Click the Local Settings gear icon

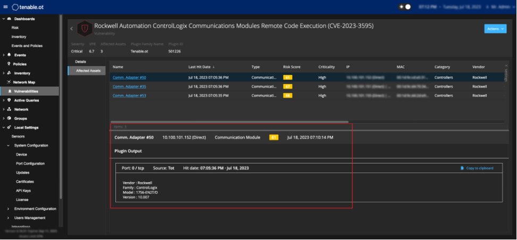point(9,127)
